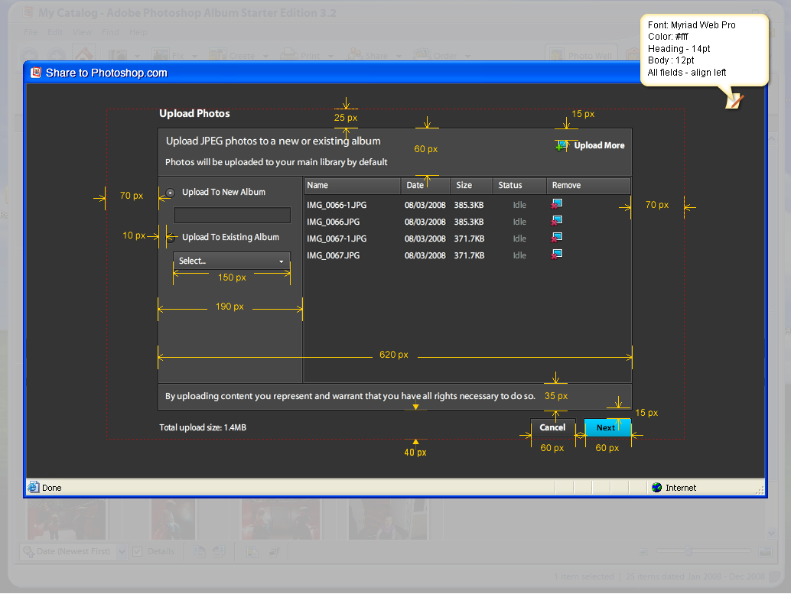Click the Forward arrow in Photoshop Album toolbar
Image resolution: width=791 pixels, height=594 pixels.
[x=57, y=56]
